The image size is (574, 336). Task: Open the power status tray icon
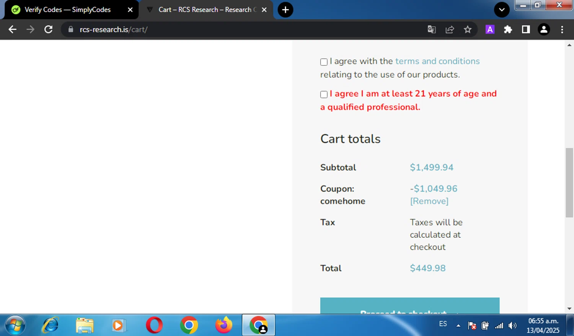click(485, 326)
